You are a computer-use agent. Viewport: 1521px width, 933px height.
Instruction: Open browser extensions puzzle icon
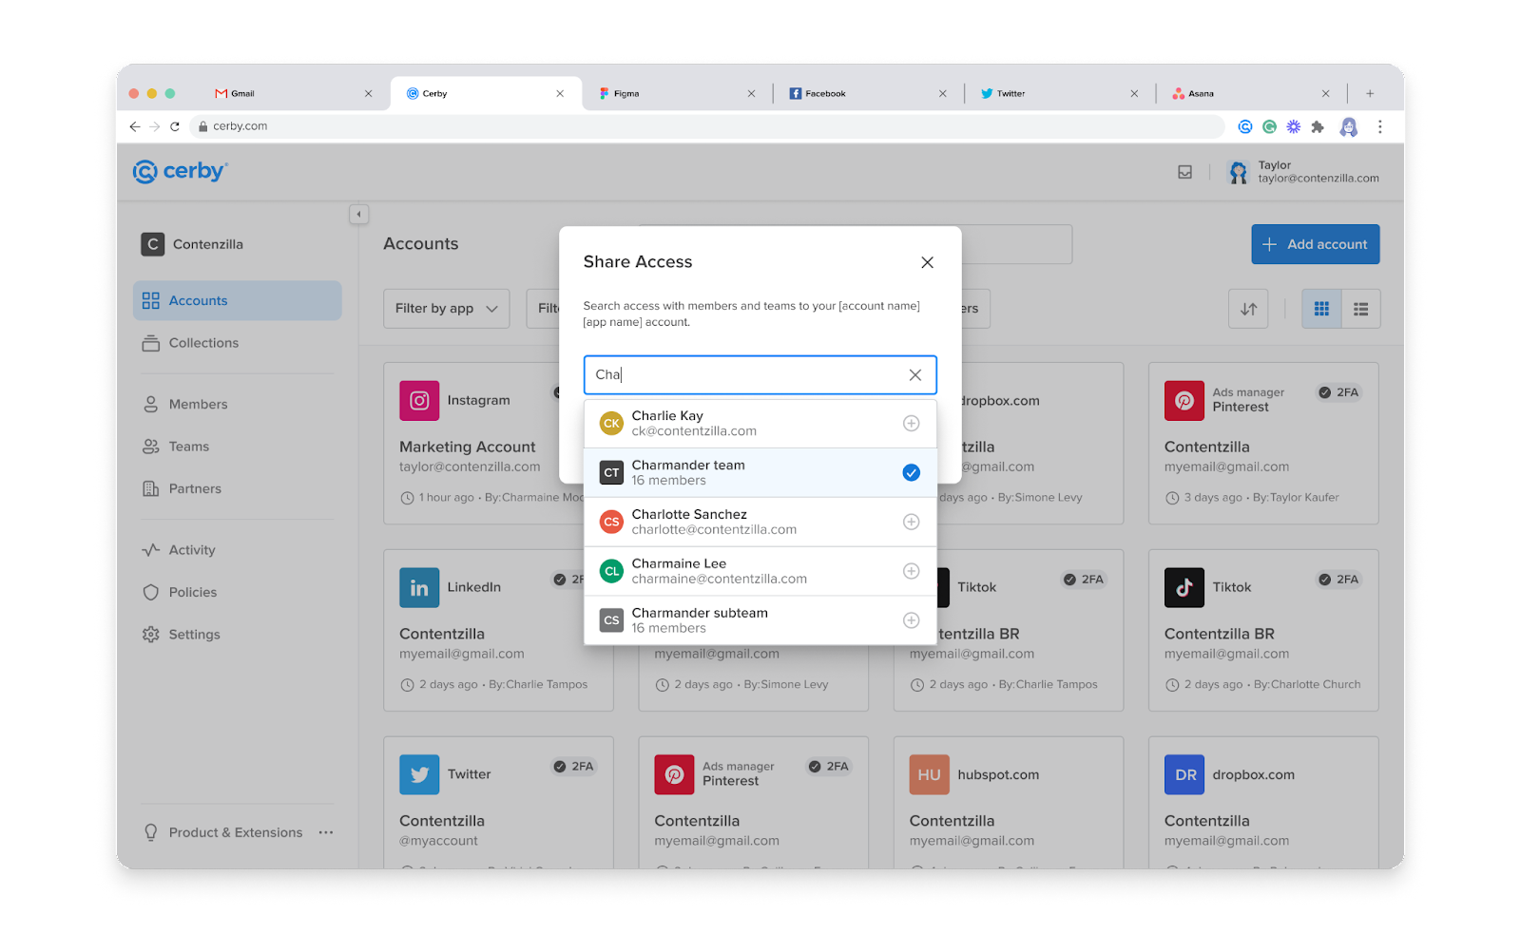coord(1318,126)
